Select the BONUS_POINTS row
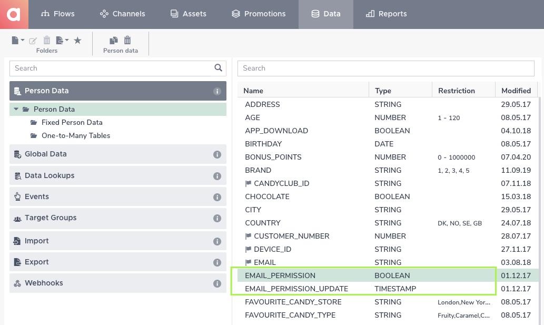The image size is (544, 325). [388, 157]
